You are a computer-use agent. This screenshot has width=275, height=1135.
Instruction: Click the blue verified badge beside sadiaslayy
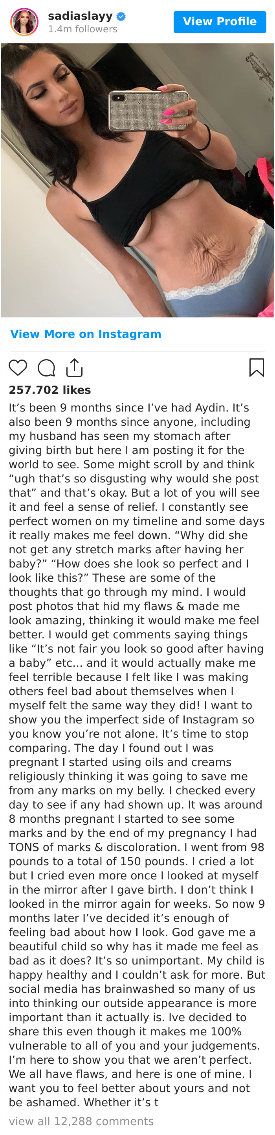(x=121, y=17)
